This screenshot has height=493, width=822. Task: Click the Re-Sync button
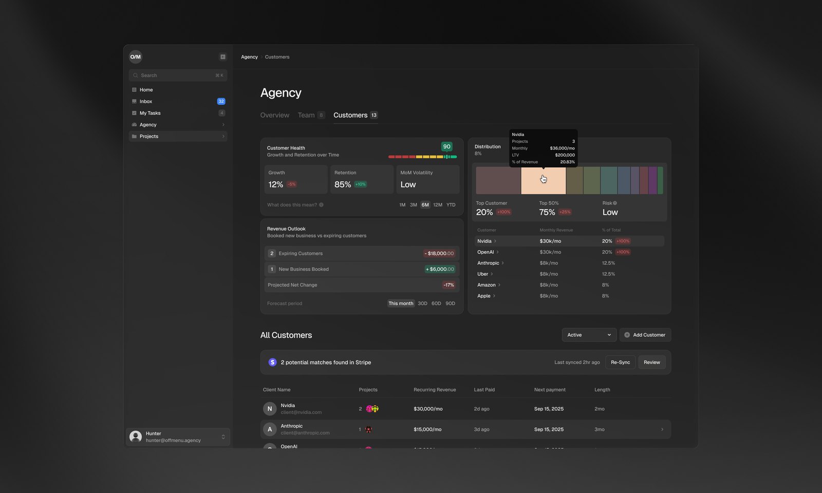[x=620, y=363]
